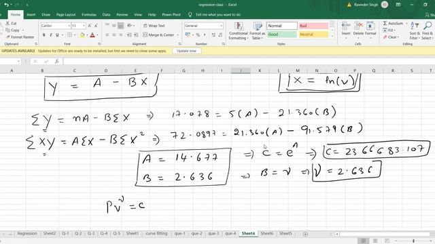Viewport: 435px width, 244px height.
Task: Open the Data ribbon tab
Action: coord(106,15)
